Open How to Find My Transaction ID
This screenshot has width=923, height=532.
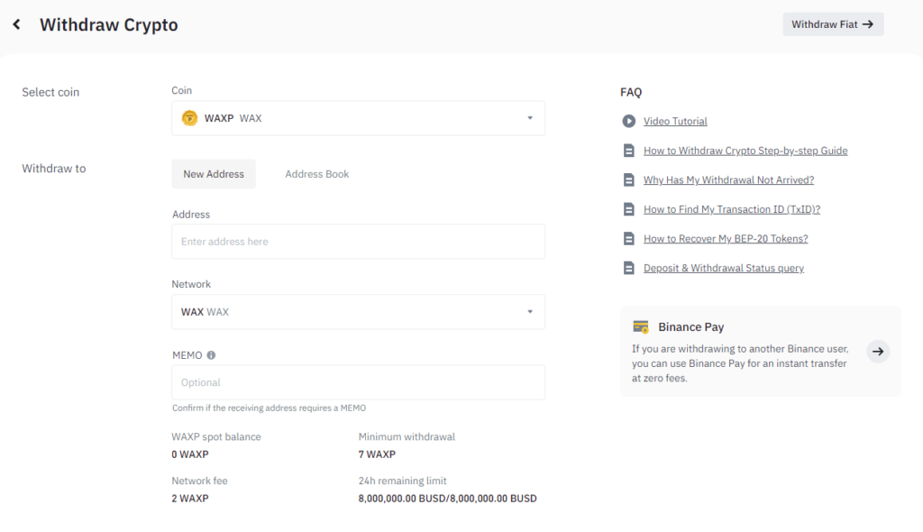[732, 209]
